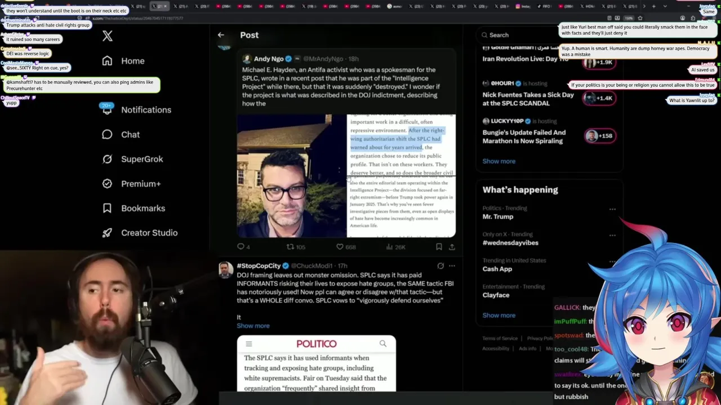Open options for Mr. Trump trend

[x=612, y=209]
